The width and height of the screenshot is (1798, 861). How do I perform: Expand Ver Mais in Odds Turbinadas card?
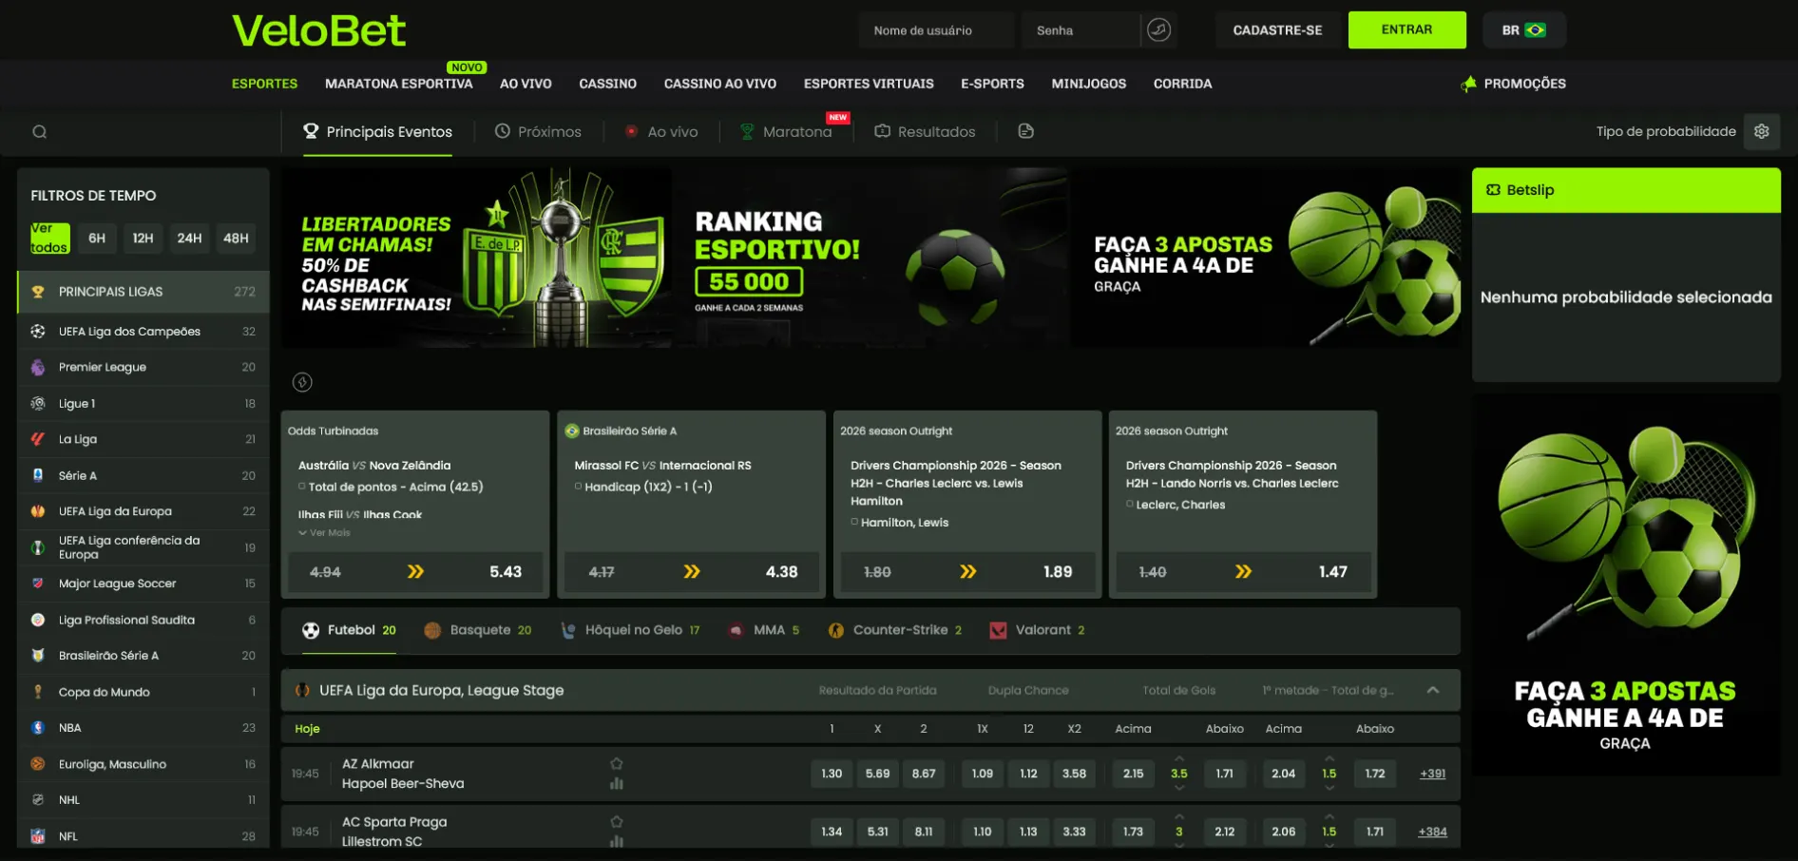coord(324,533)
